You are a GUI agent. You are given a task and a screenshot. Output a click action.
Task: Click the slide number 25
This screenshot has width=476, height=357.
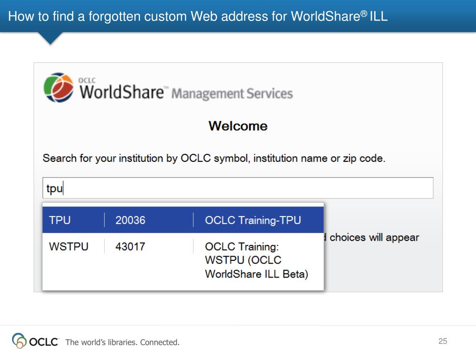(443, 341)
